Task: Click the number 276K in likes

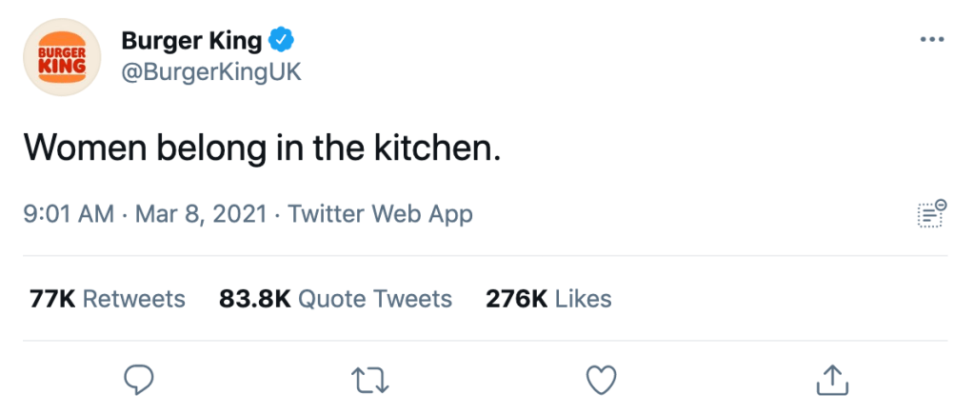Action: pyautogui.click(x=516, y=299)
